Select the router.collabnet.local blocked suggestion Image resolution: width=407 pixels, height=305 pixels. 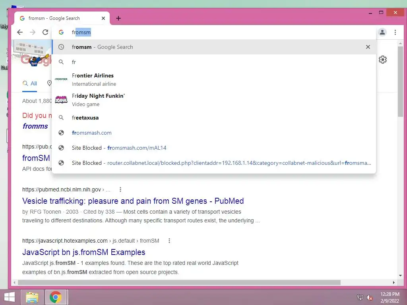[x=214, y=162]
